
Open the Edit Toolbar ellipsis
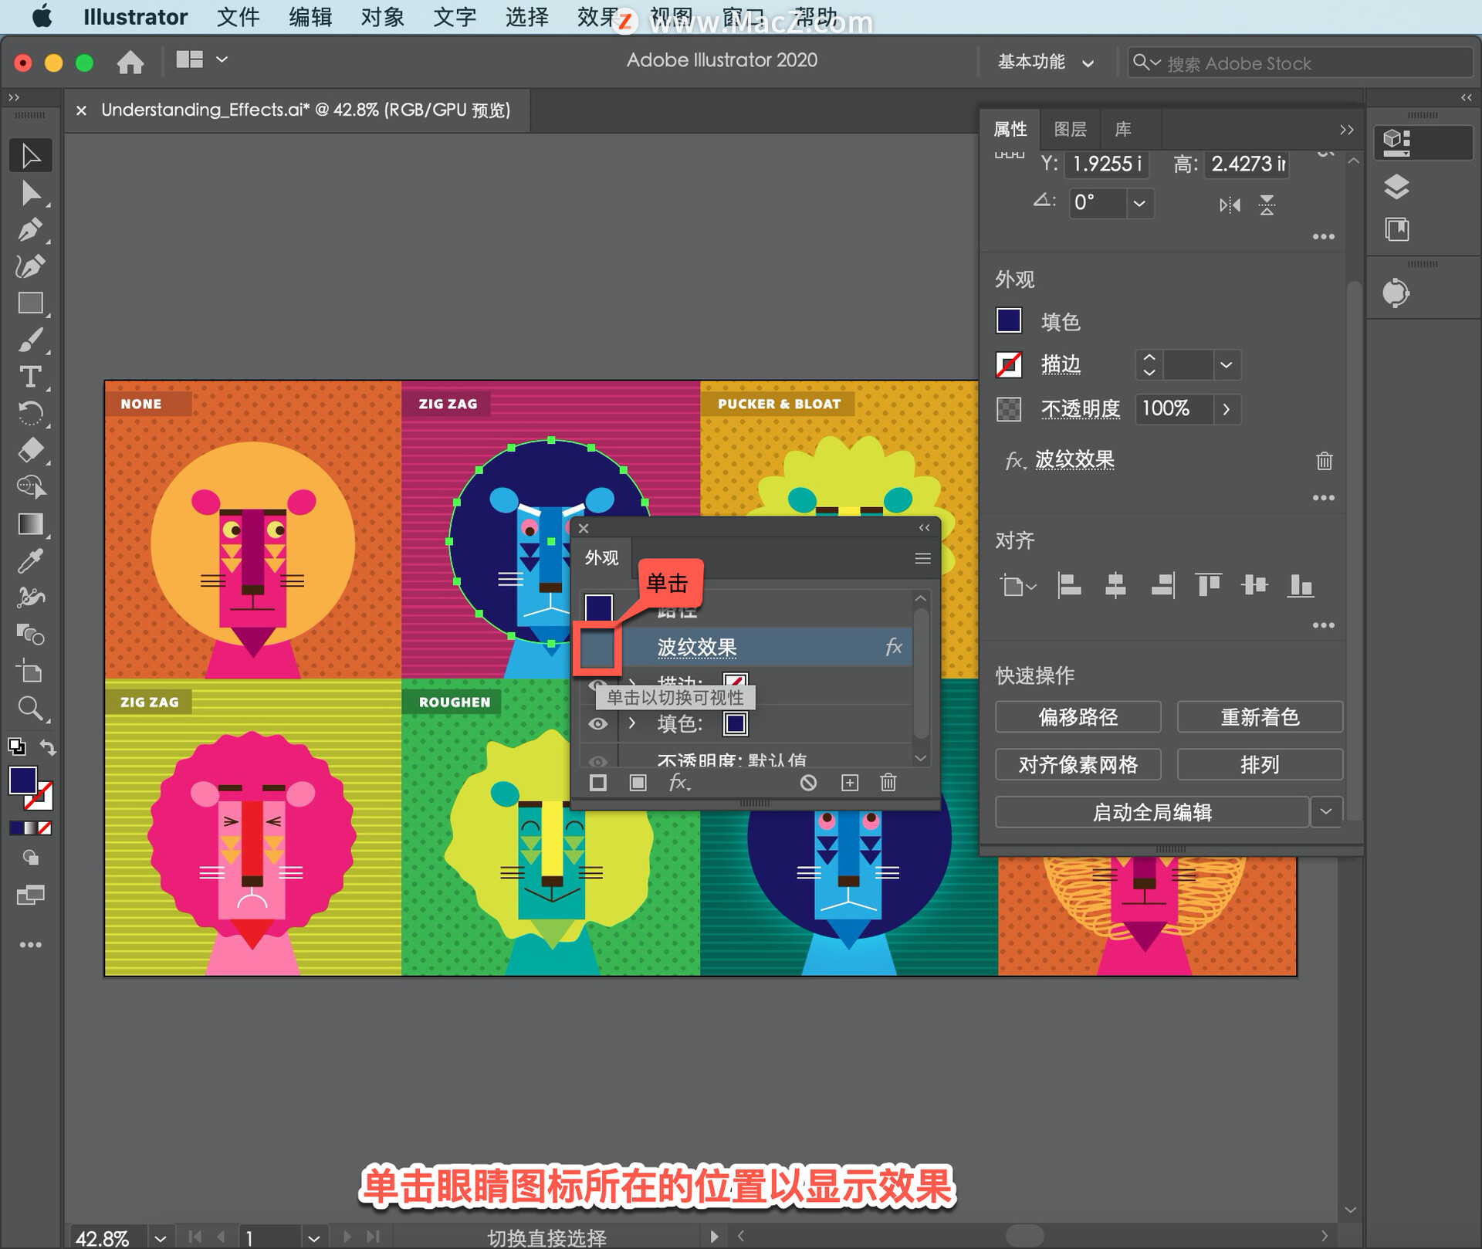click(31, 945)
